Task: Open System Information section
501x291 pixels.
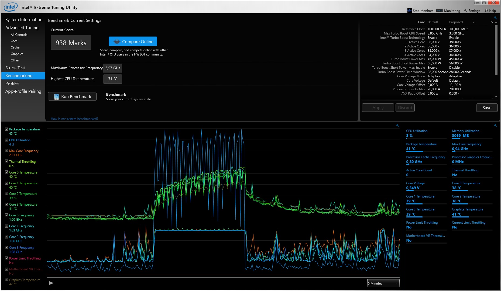Action: coord(24,19)
